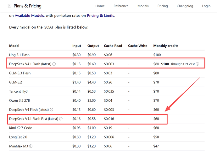The width and height of the screenshot is (217, 151).
Task: Select the GLM-5.2 model name
Action: pos(15,82)
